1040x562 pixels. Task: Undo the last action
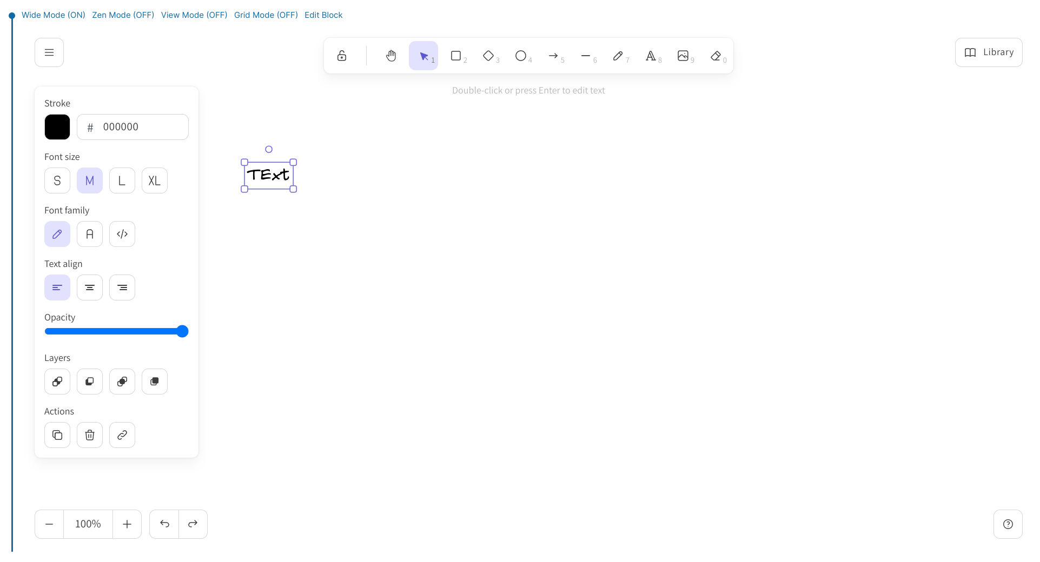(x=164, y=524)
